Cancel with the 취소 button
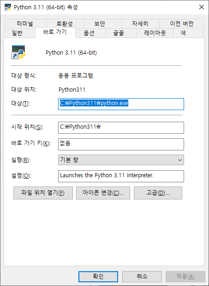Screen dimensions: 209x286 (142, 277)
